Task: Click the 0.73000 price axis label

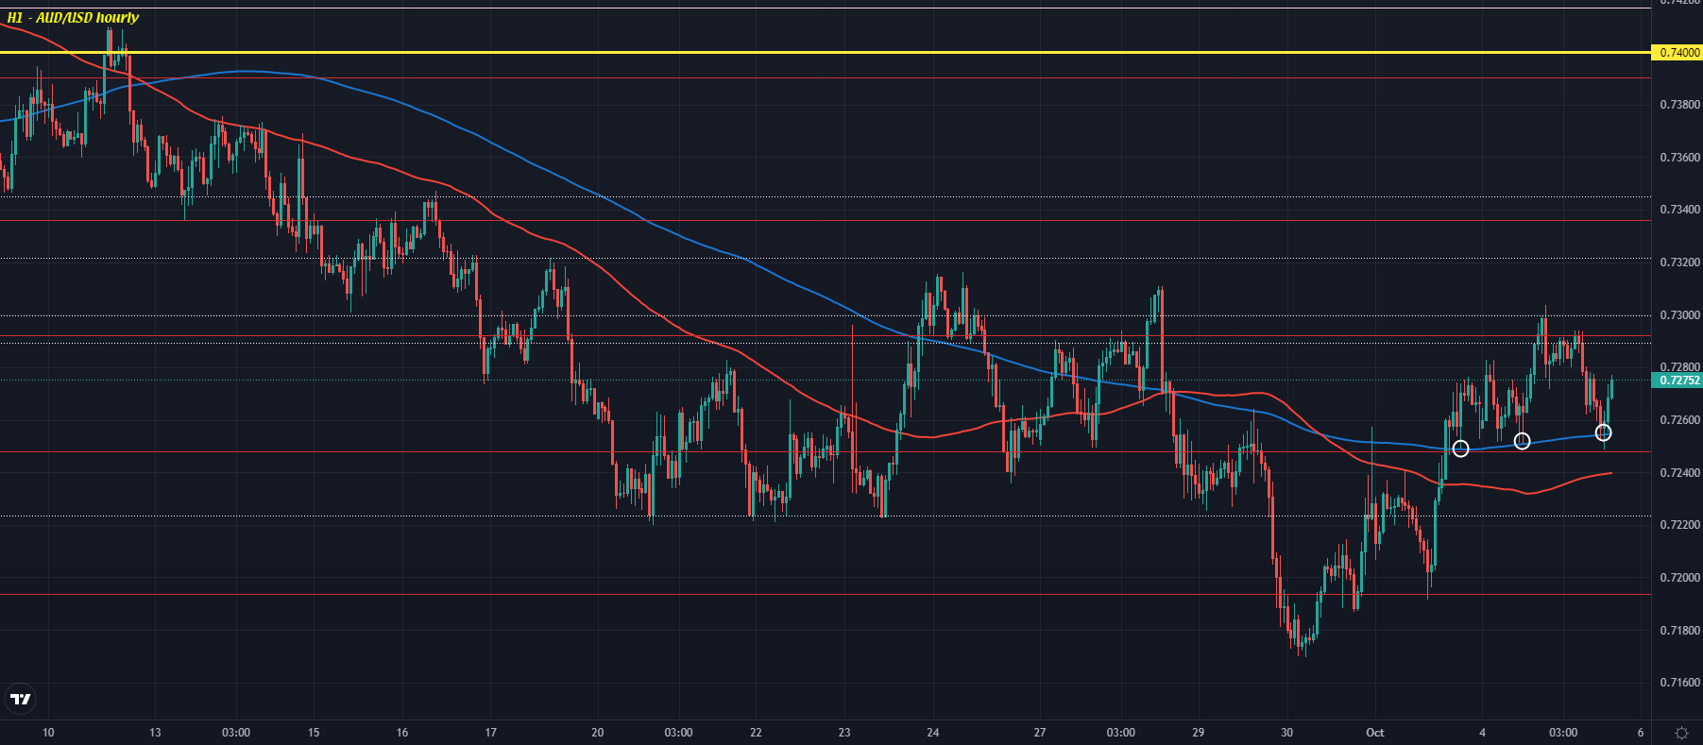Action: pyautogui.click(x=1679, y=315)
